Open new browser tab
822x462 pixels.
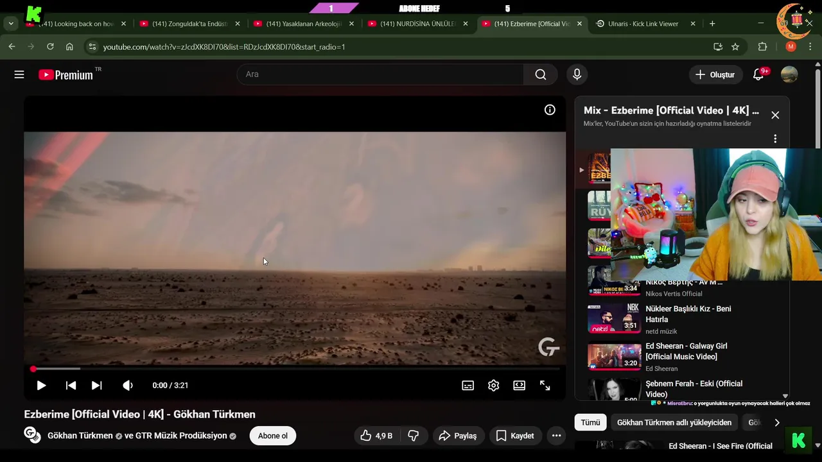[x=712, y=24]
